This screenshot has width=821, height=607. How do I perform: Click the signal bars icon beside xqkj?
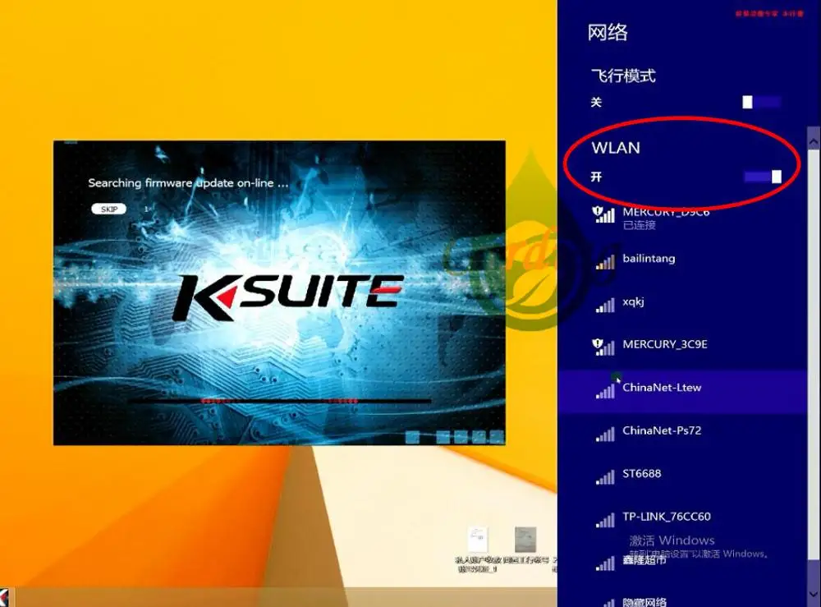click(x=605, y=305)
